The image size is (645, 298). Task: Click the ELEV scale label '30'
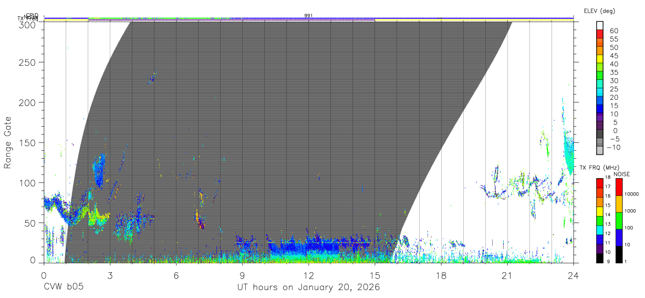613,81
